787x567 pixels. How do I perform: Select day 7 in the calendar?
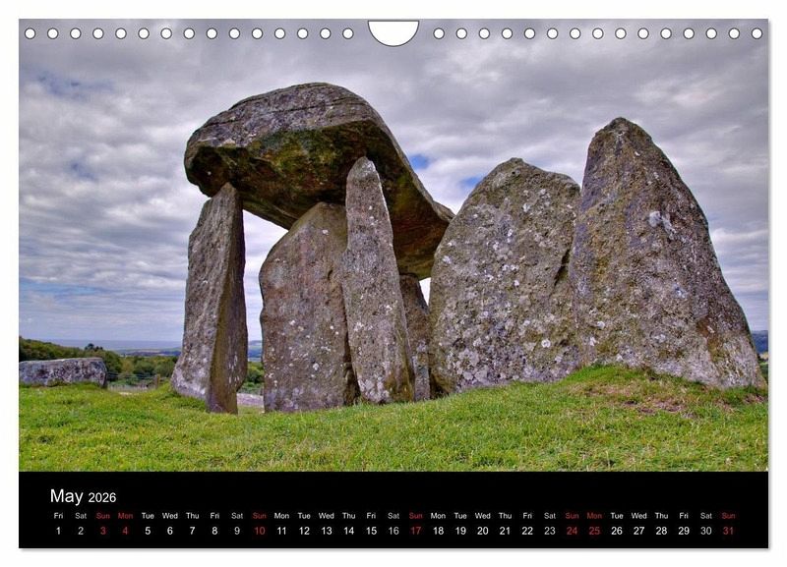tap(192, 531)
